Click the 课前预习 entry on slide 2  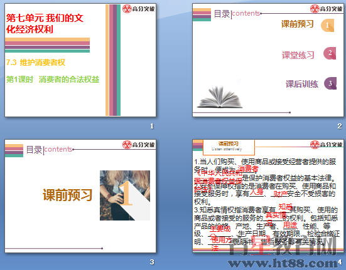coord(297,24)
